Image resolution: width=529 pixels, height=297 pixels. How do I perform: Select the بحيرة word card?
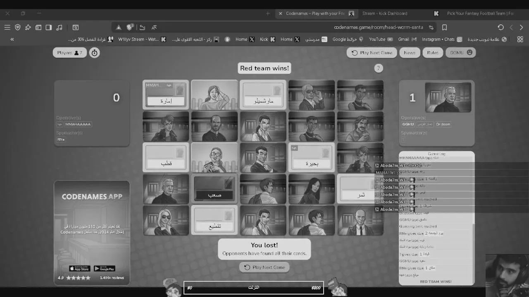[312, 157]
